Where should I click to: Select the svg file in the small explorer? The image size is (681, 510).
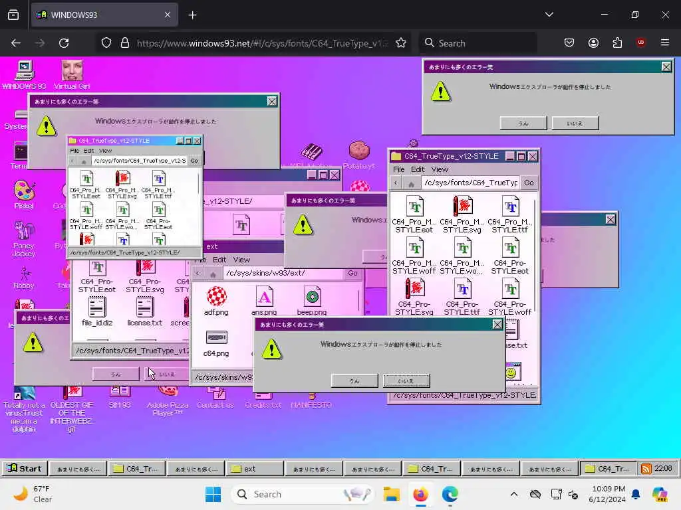122,185
